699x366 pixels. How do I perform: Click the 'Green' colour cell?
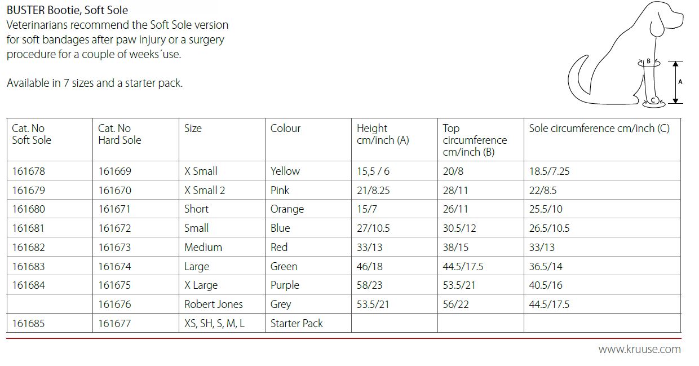(284, 266)
